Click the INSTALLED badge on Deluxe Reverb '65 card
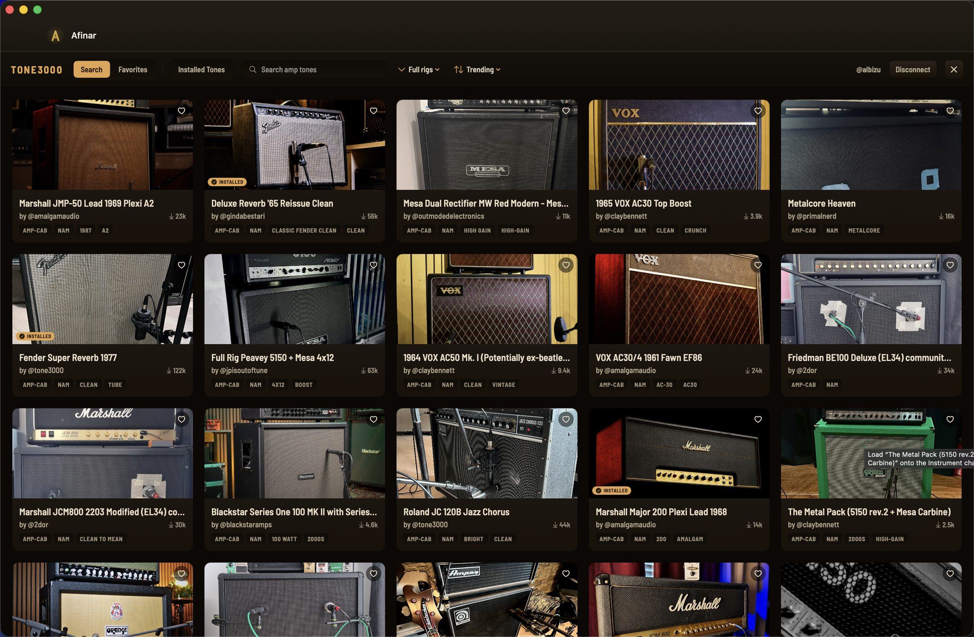 (x=227, y=182)
